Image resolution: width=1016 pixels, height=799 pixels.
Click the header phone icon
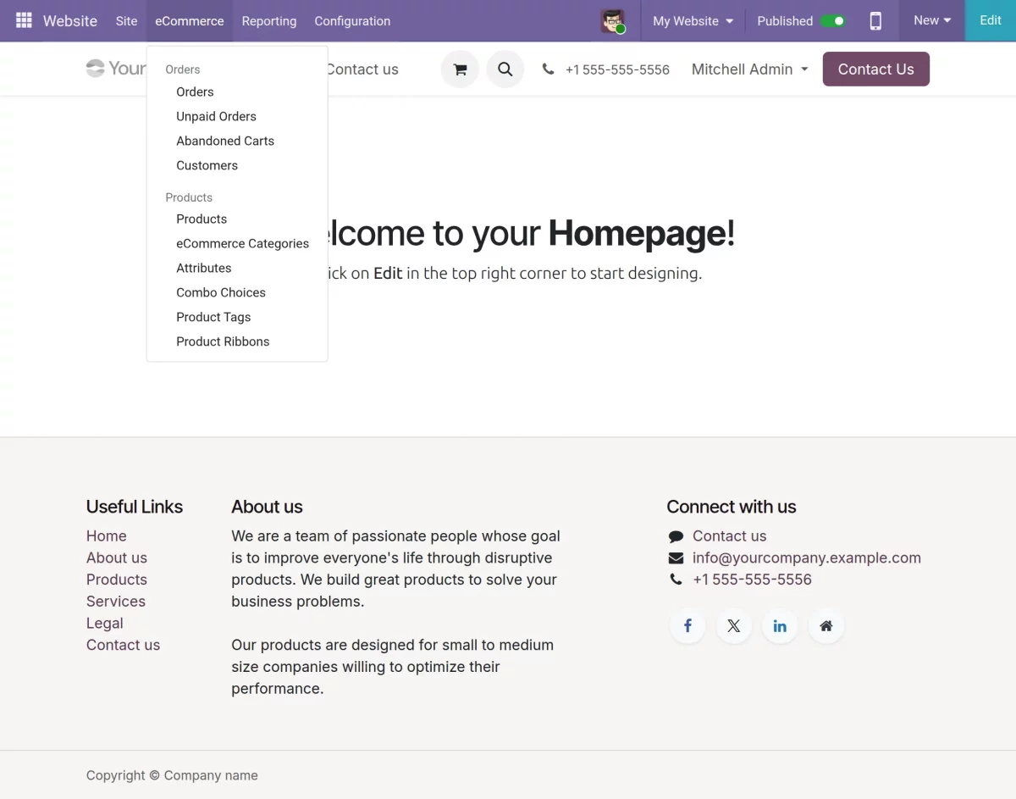549,69
